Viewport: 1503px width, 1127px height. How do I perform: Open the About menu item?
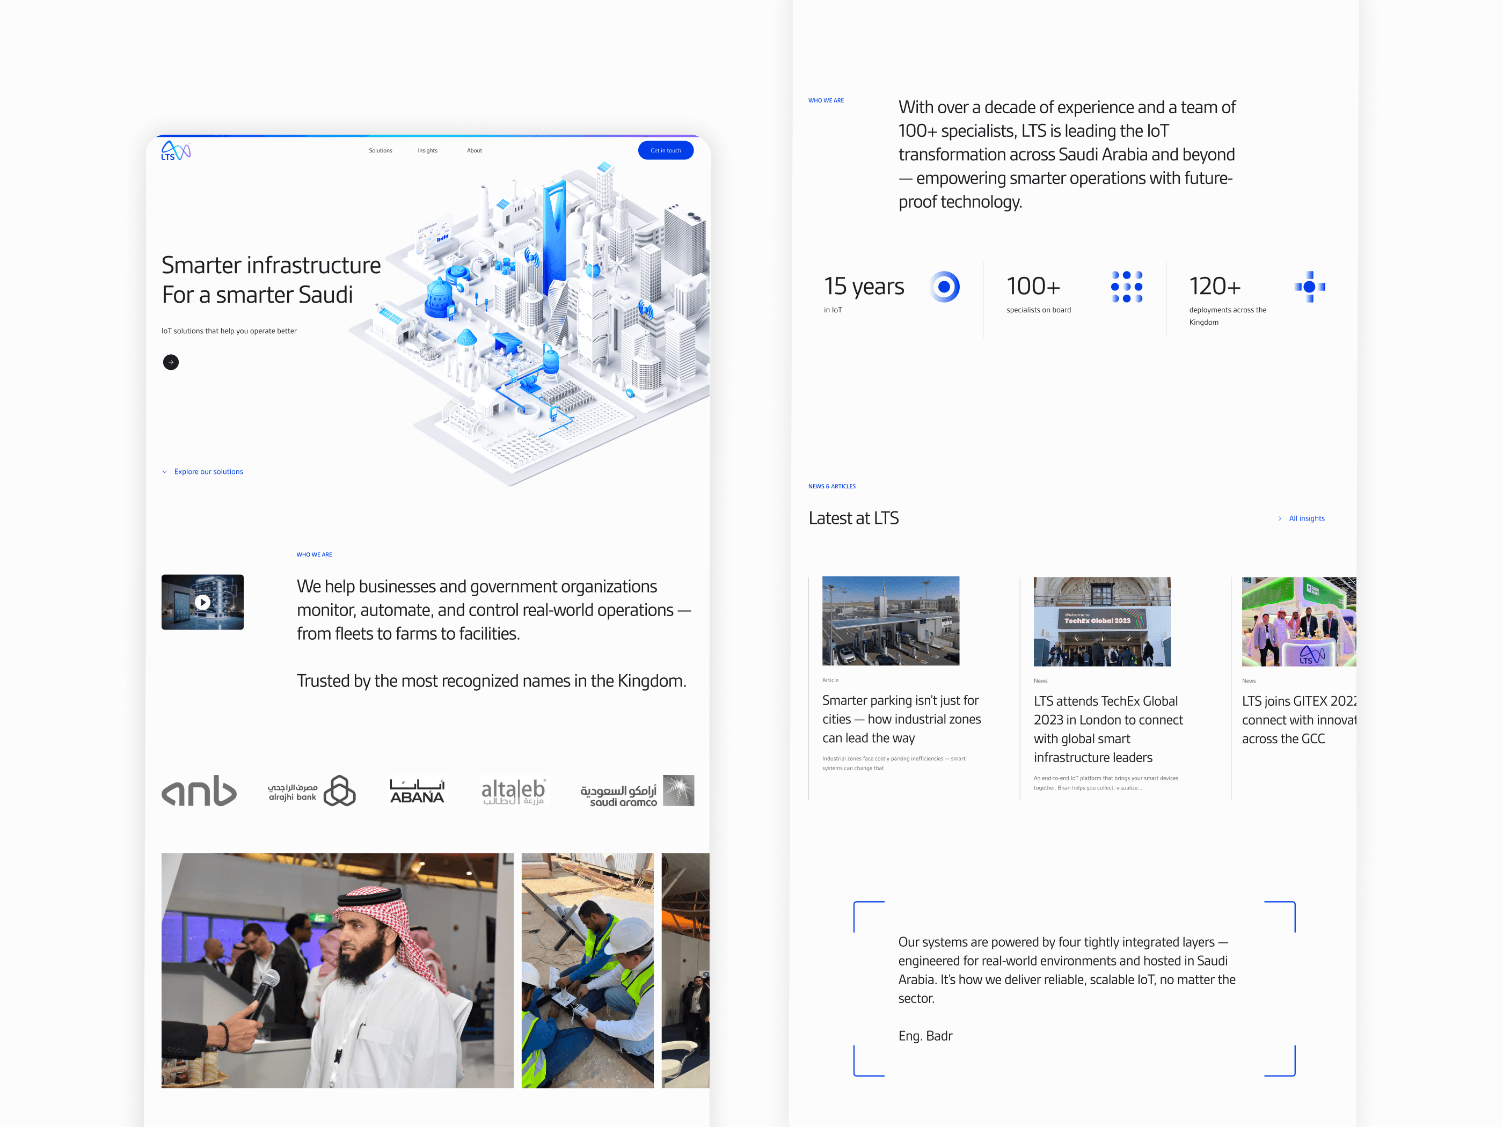475,151
